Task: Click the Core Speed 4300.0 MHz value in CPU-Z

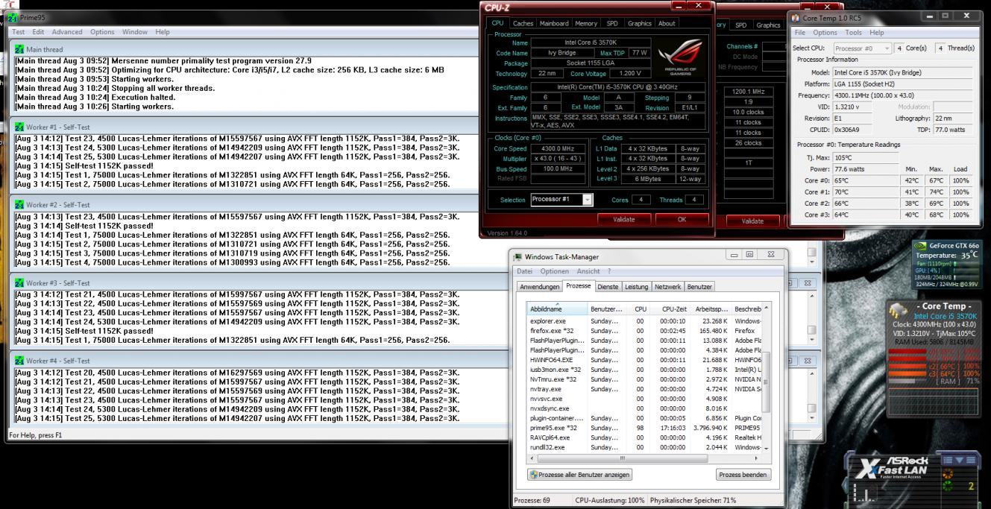Action: click(x=559, y=148)
